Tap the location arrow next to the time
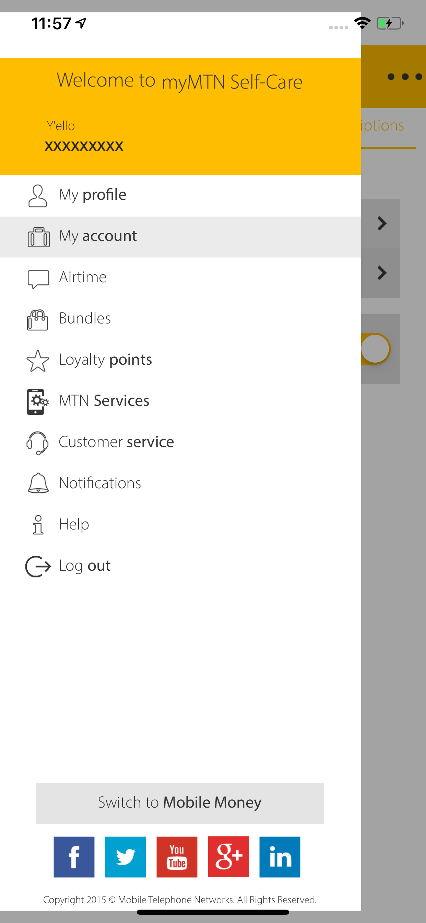This screenshot has width=426, height=923. 81,23
